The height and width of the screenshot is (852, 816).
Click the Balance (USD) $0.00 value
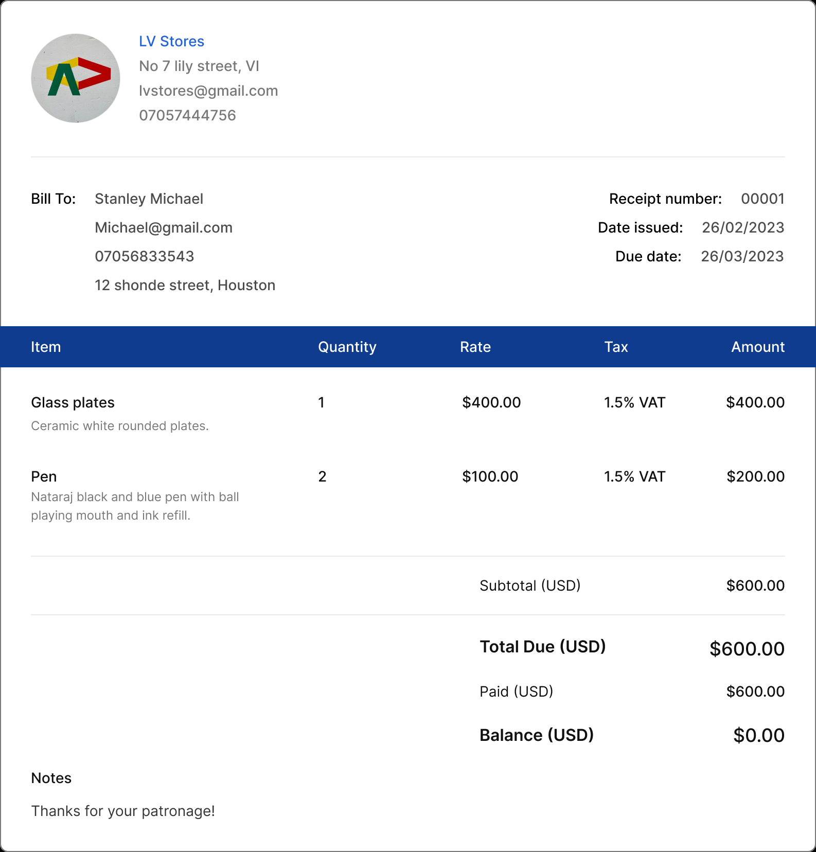pos(758,735)
